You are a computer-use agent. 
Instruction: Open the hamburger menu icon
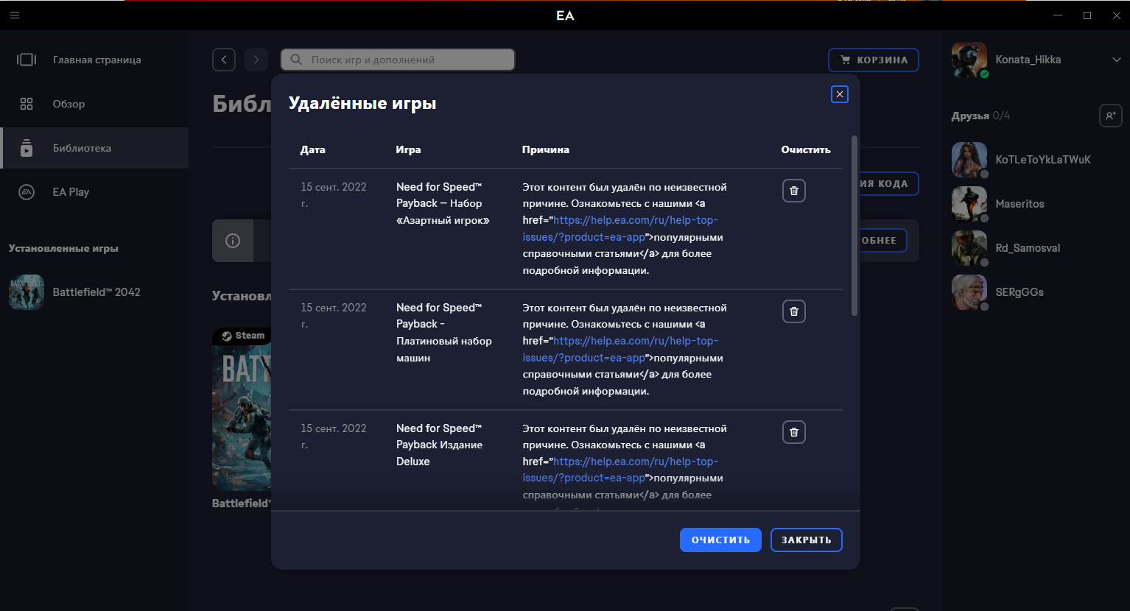[15, 15]
